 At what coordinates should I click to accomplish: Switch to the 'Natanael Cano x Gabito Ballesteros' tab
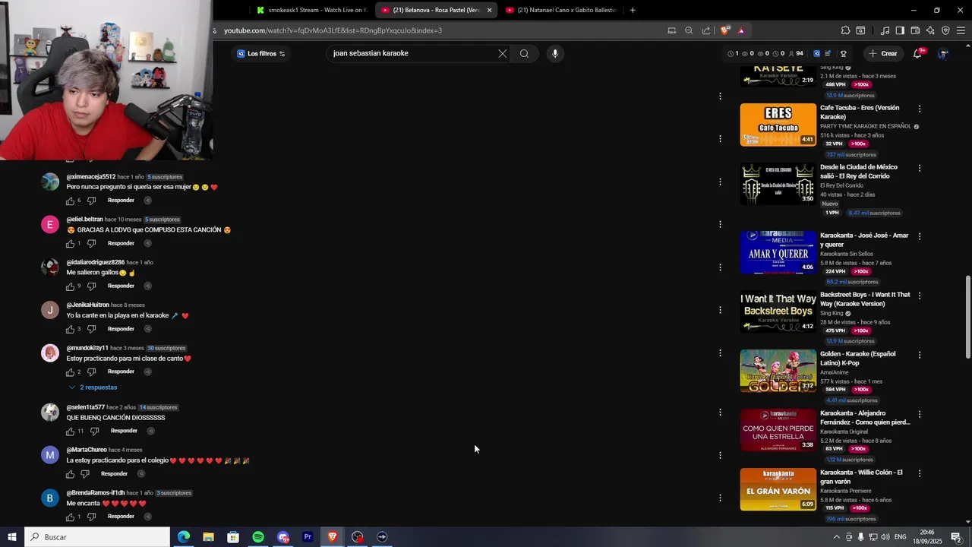[x=560, y=10]
